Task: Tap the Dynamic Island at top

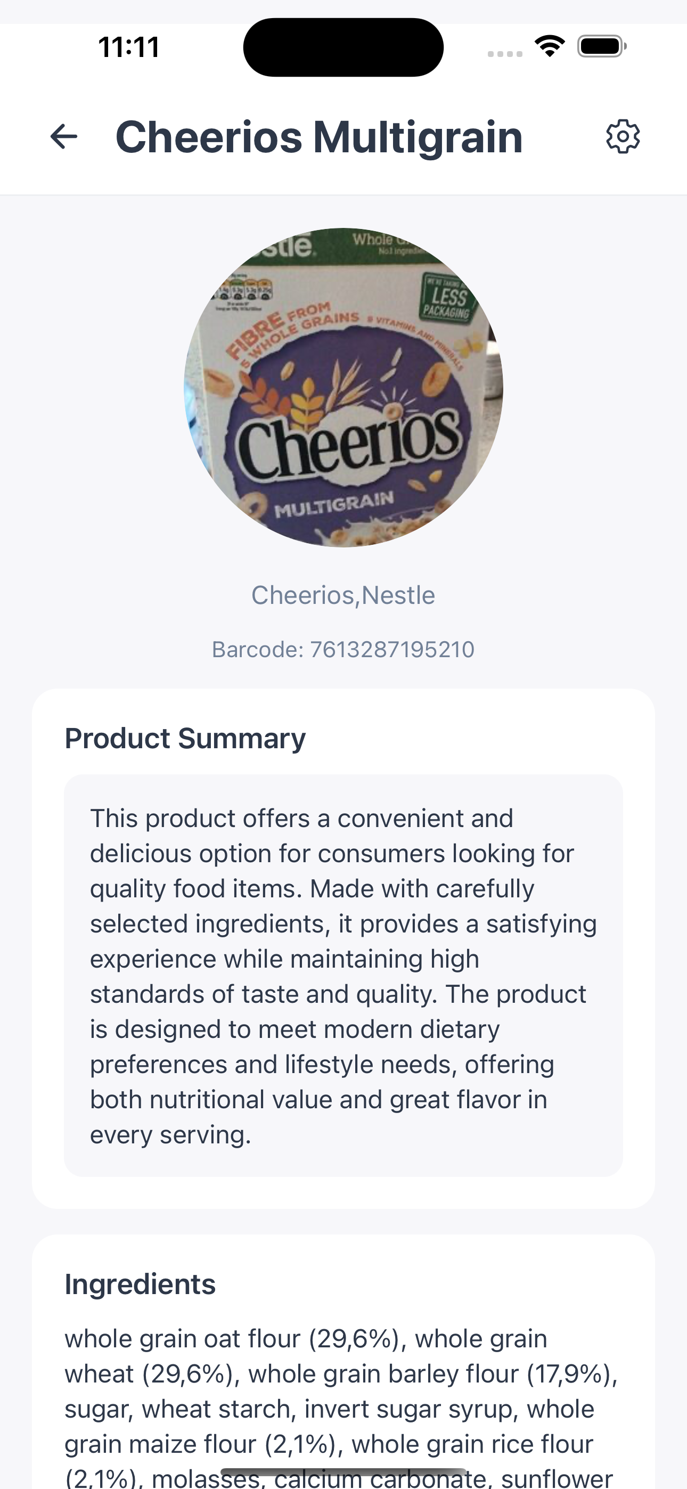Action: coord(343,47)
